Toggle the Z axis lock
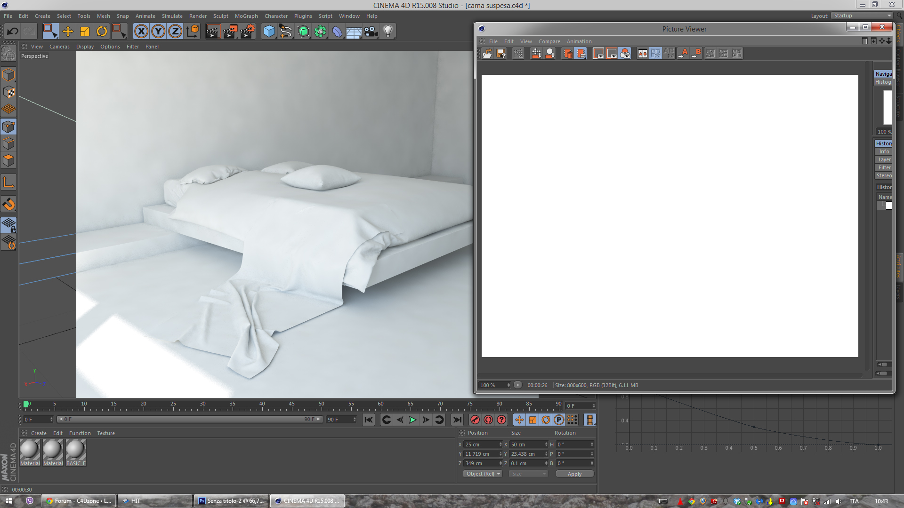The height and width of the screenshot is (508, 904). tap(175, 32)
